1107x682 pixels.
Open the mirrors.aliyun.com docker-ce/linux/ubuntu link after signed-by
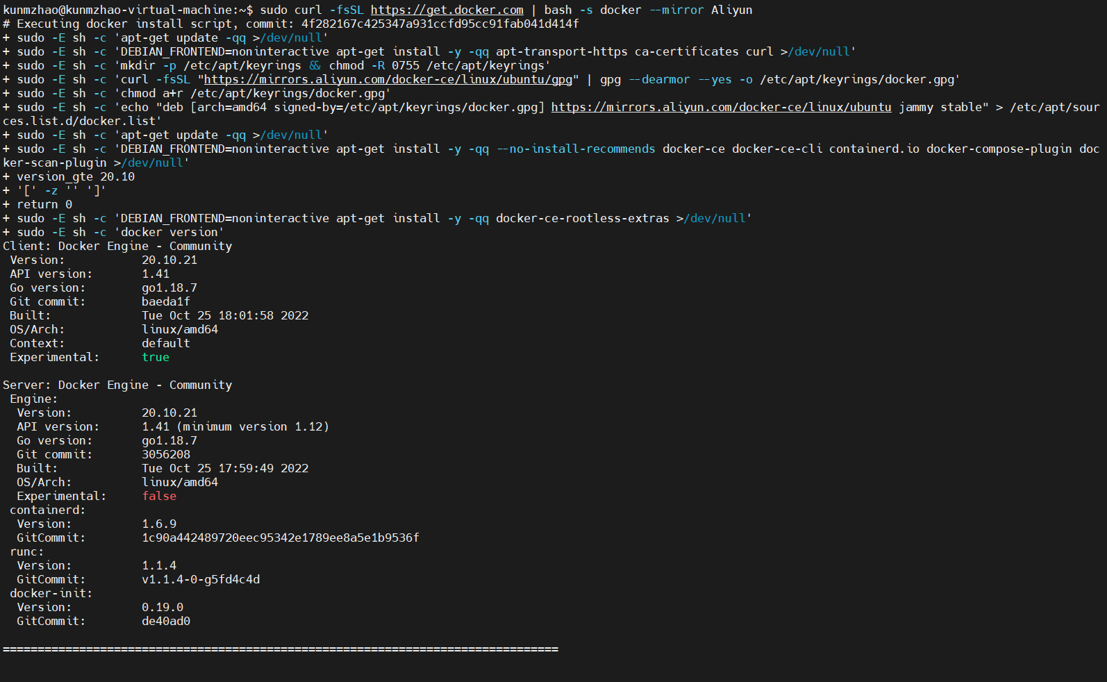(722, 107)
